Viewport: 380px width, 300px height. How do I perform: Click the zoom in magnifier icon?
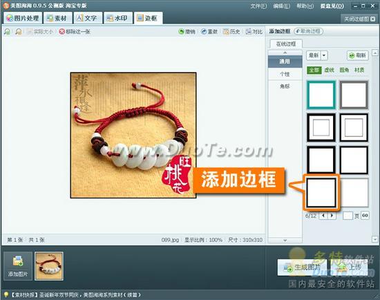[x=8, y=32]
